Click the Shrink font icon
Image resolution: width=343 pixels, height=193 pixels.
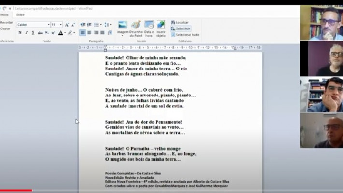click(x=73, y=25)
